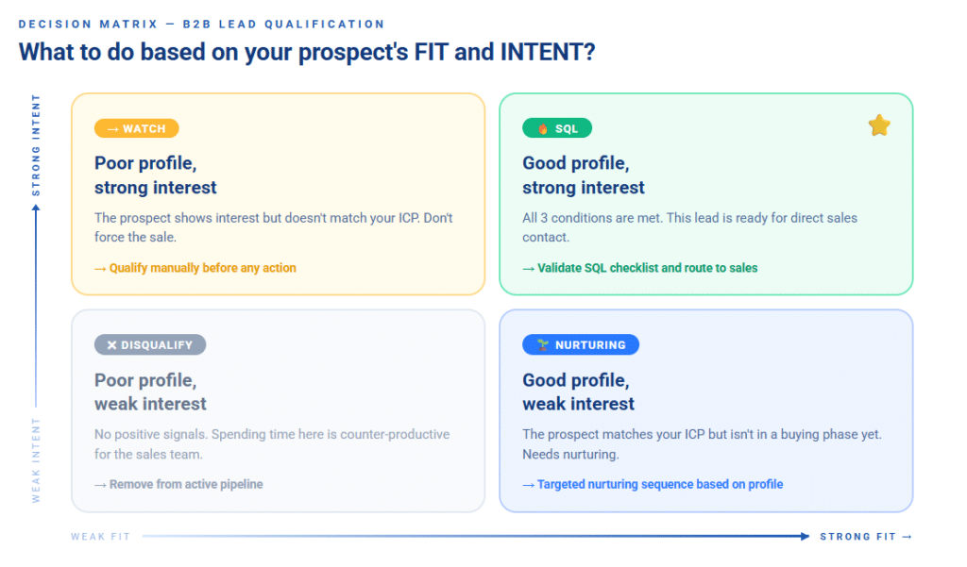The image size is (967, 567).
Task: Click the 'WEAK FIT' axis label
Action: [100, 537]
